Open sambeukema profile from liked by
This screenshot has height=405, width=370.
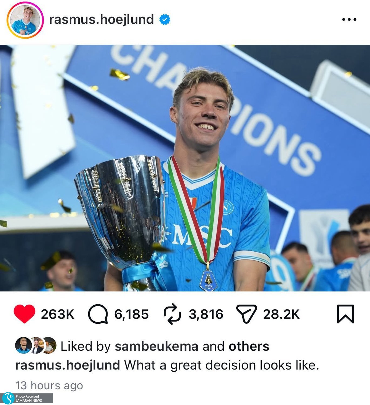click(x=157, y=346)
